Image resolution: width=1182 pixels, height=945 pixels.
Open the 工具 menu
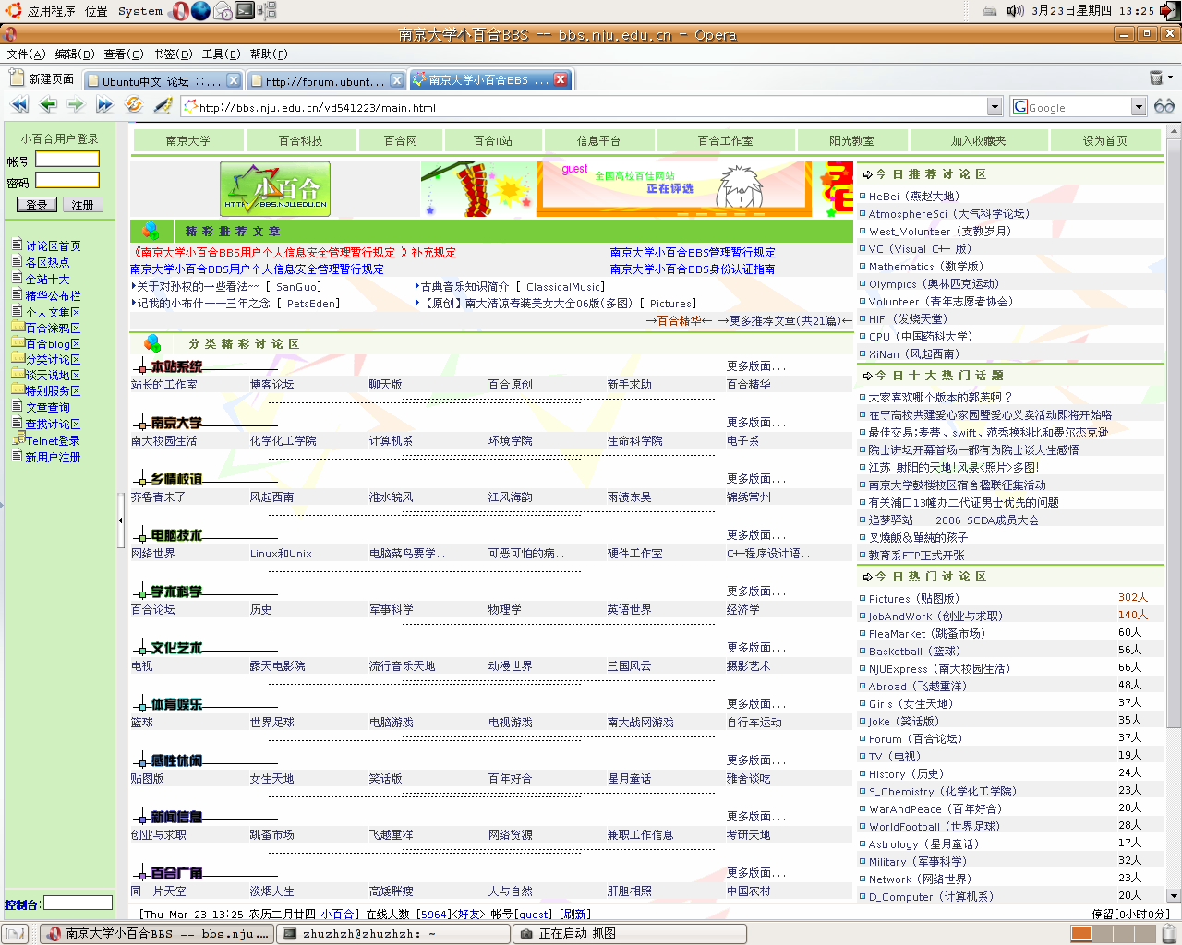coord(221,54)
